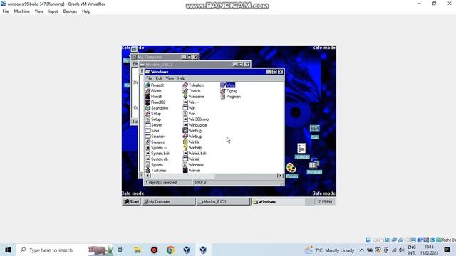Expand hidden system tray icons chevron
The height and width of the screenshot is (256, 456).
[361, 250]
